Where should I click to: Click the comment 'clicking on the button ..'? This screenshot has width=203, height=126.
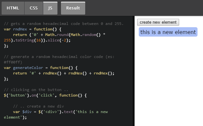pos(36,90)
